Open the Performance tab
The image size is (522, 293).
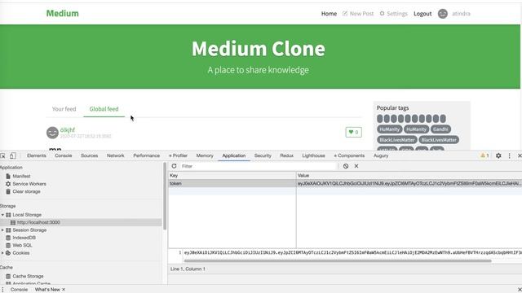click(147, 155)
